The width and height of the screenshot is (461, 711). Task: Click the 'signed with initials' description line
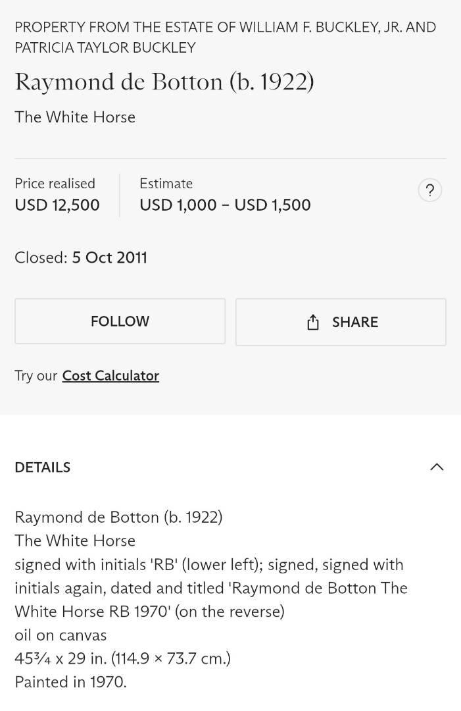coord(209,564)
